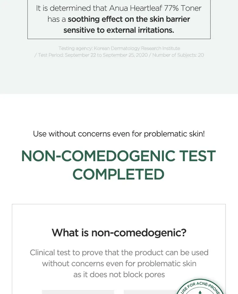Click the green arrow inside the acne-prone badge
The height and width of the screenshot is (294, 238).
coord(200,292)
